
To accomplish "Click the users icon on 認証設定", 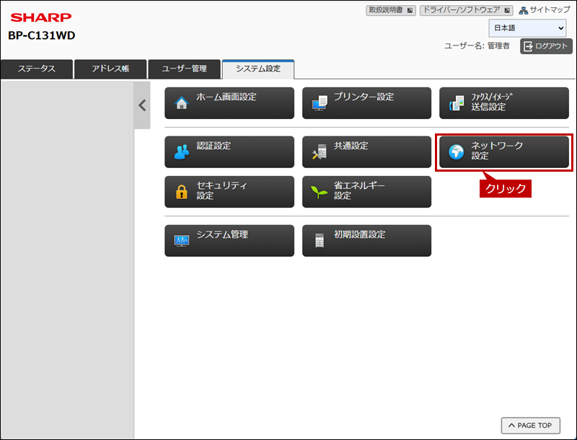I will 182,151.
